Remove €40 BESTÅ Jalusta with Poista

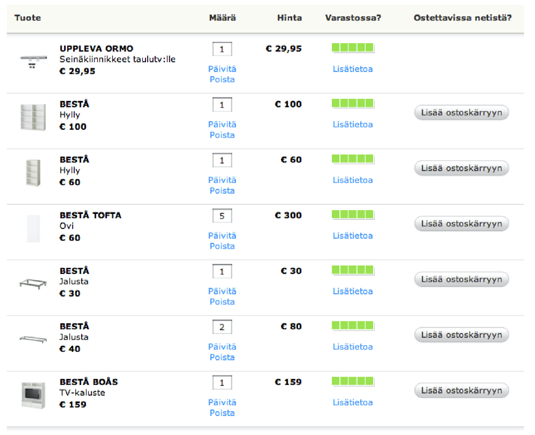pyautogui.click(x=222, y=357)
